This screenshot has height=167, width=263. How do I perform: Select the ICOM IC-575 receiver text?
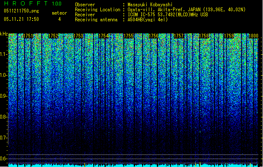click(168, 15)
